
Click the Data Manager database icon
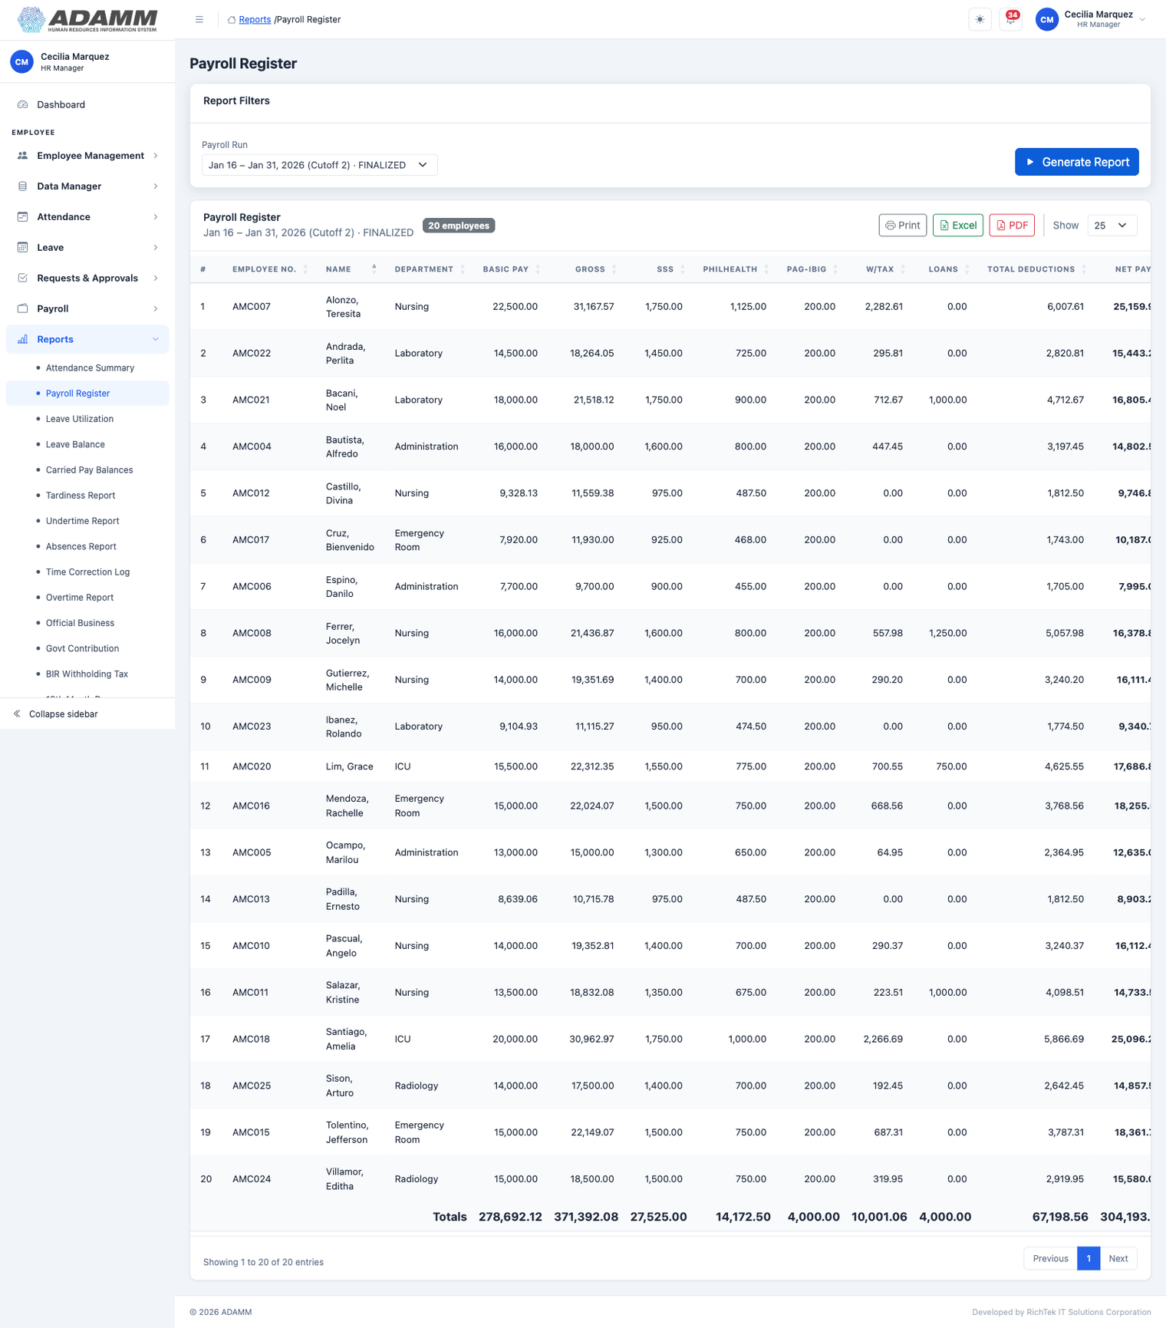coord(23,186)
